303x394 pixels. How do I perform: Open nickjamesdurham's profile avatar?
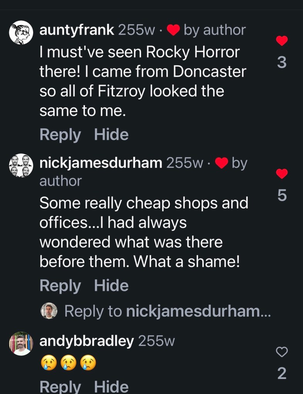click(x=21, y=166)
